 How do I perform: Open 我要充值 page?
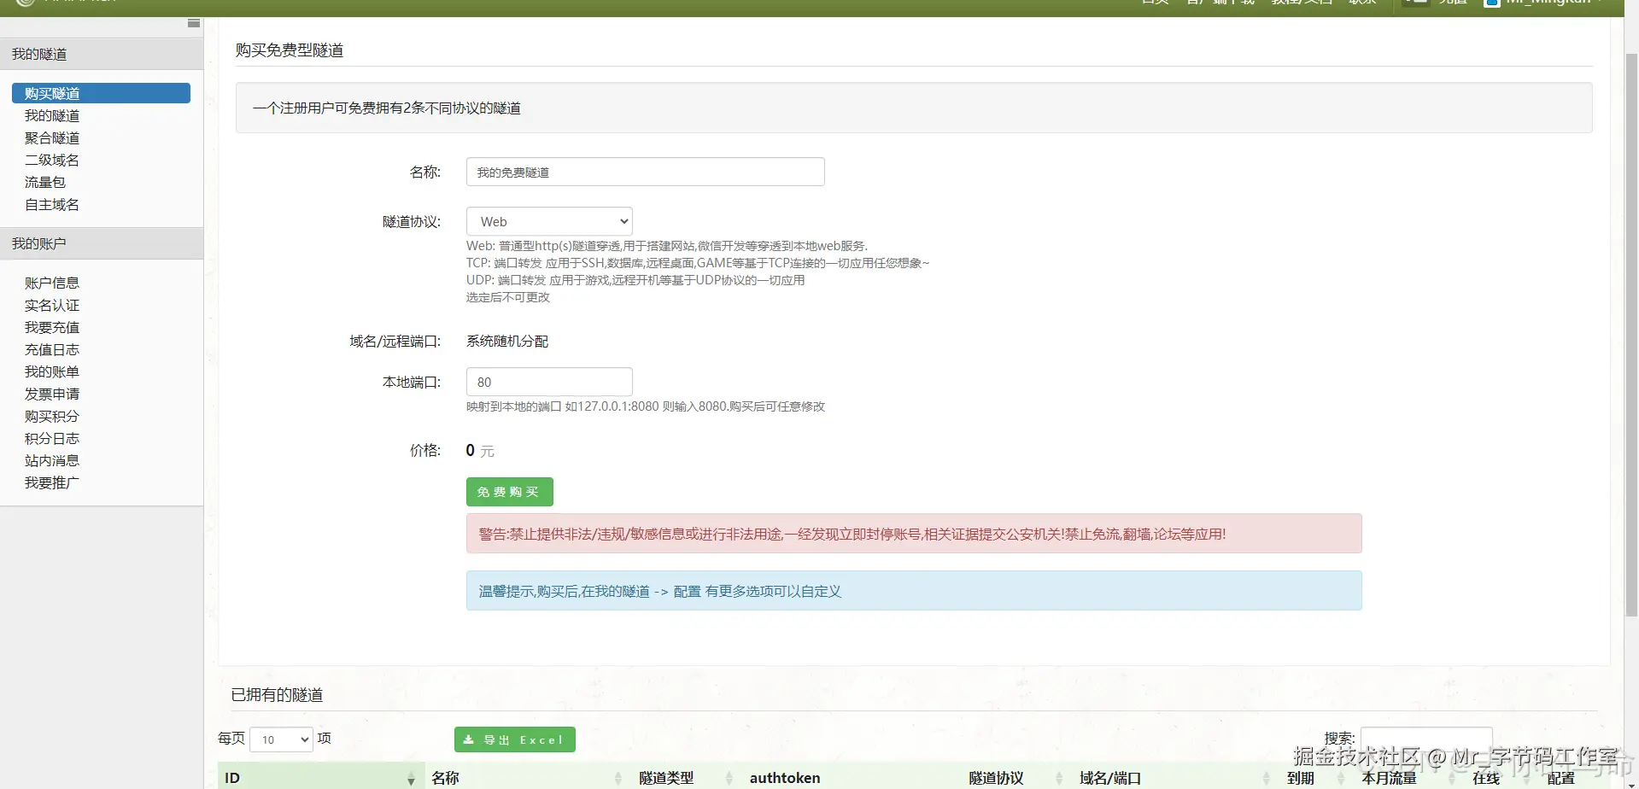point(52,327)
